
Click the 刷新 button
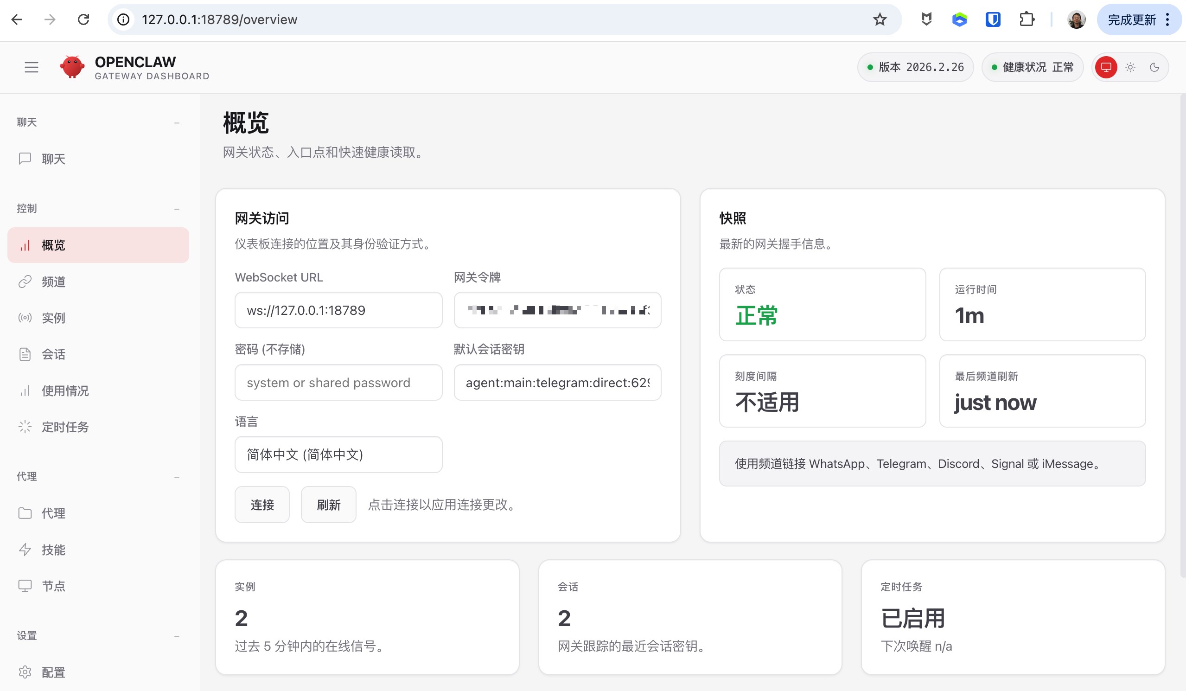328,505
